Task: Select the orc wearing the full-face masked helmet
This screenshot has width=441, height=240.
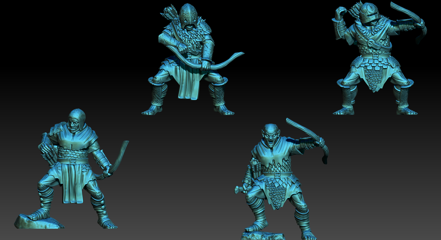Action: pyautogui.click(x=188, y=59)
